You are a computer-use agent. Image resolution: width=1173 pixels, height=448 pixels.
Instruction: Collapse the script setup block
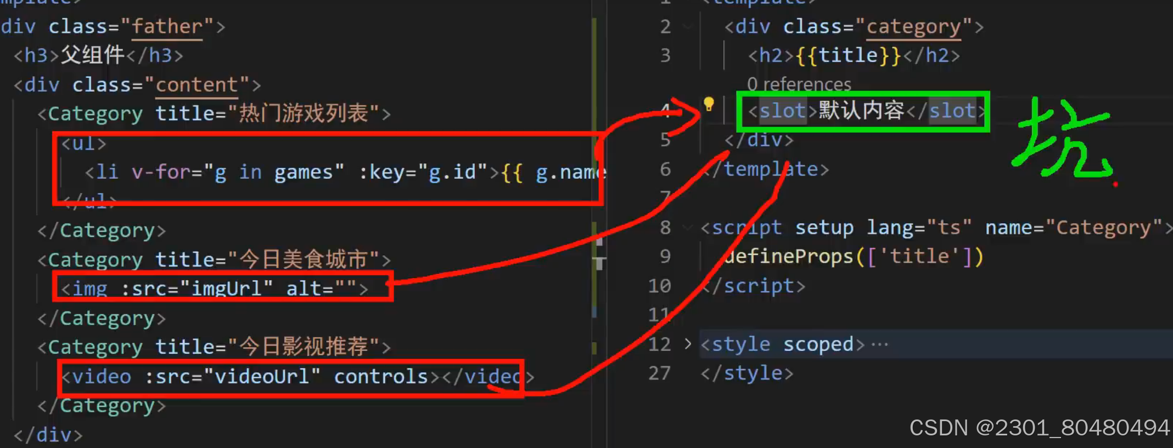coord(688,227)
